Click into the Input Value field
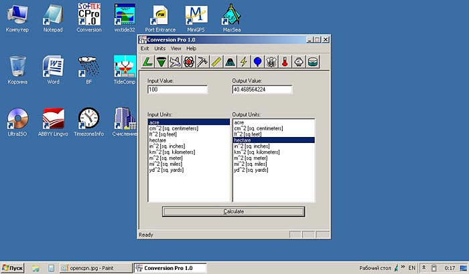 pyautogui.click(x=178, y=90)
